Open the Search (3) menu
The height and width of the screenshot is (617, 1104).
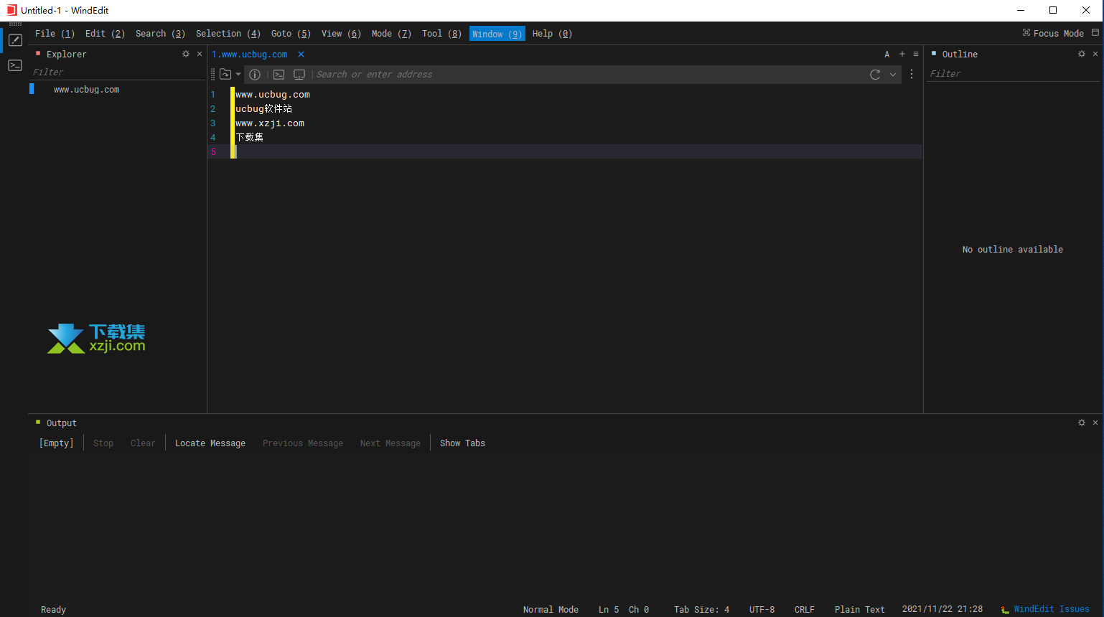coord(160,34)
